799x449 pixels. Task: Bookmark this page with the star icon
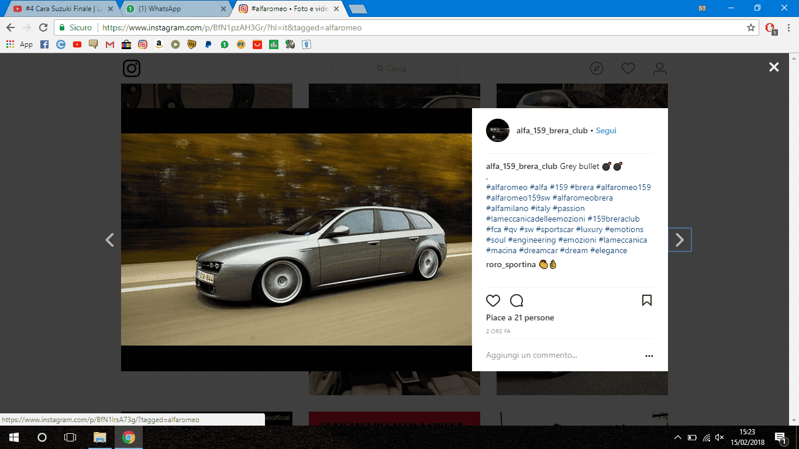(x=751, y=27)
